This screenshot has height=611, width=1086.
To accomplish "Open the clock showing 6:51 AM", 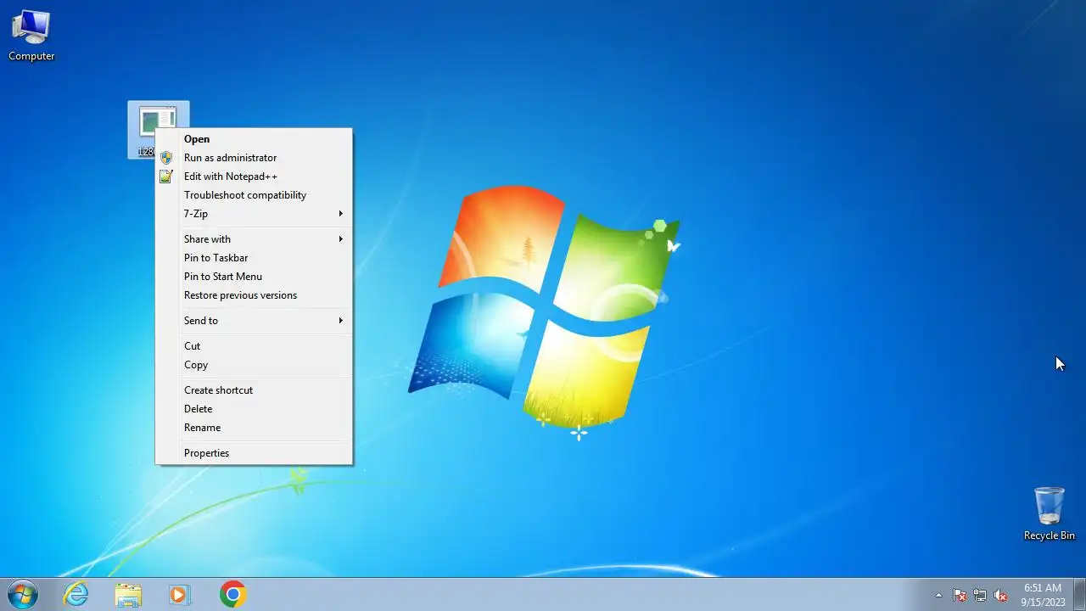I will point(1043,594).
